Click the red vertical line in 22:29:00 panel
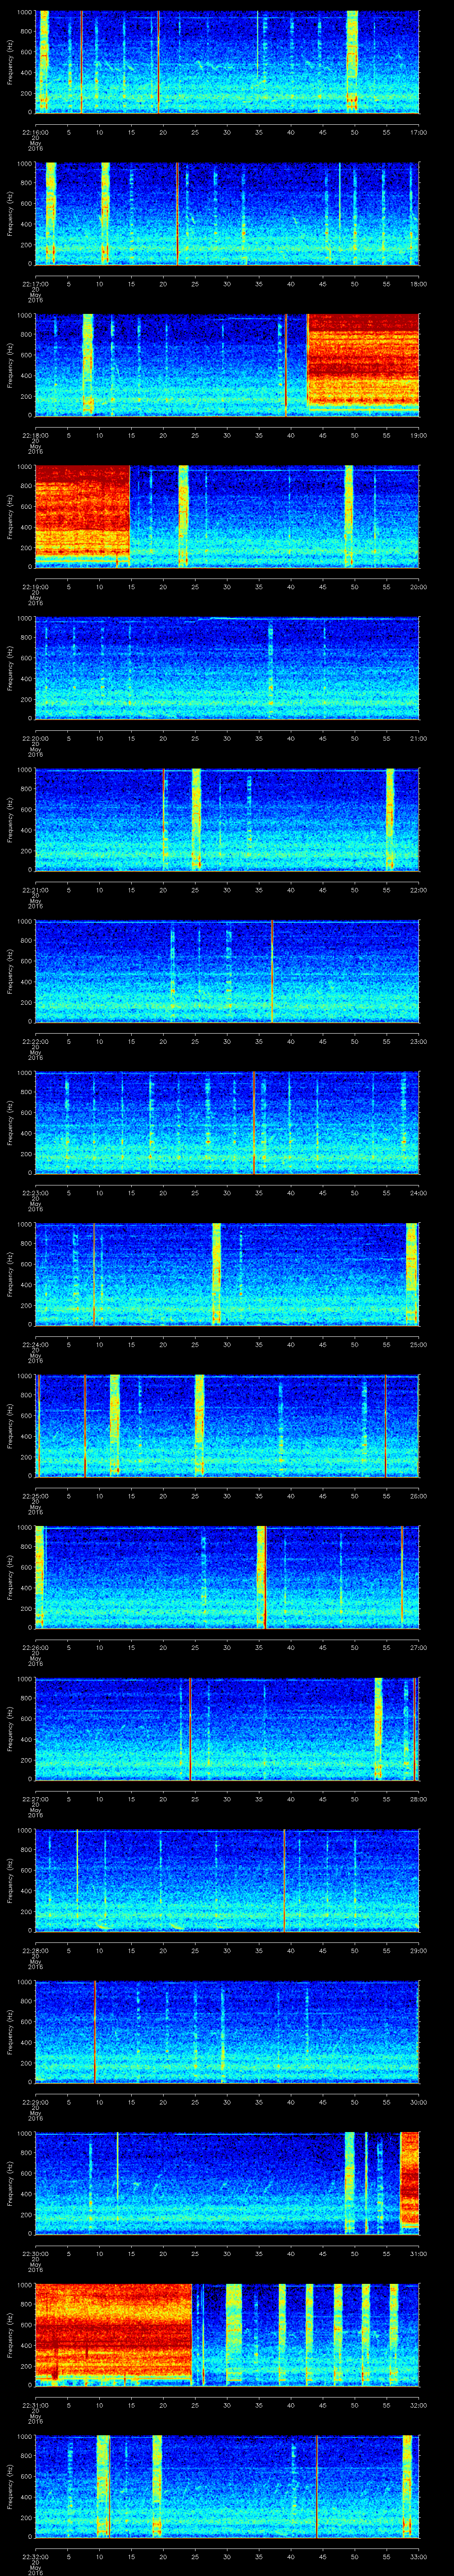Screen dimensions: 454x2576 click(x=95, y=2032)
